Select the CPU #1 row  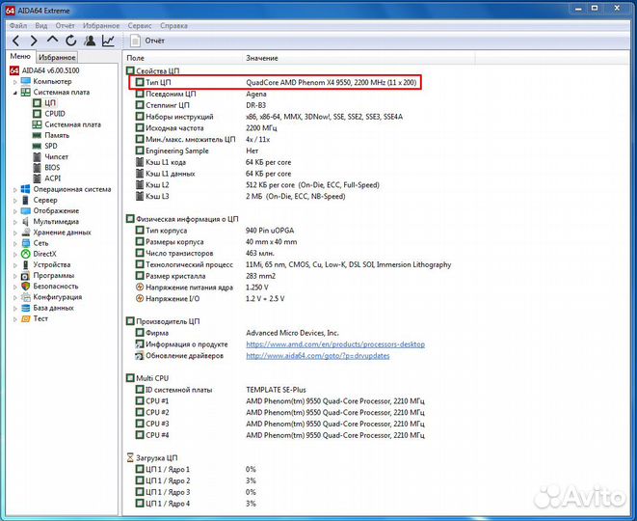tap(279, 401)
